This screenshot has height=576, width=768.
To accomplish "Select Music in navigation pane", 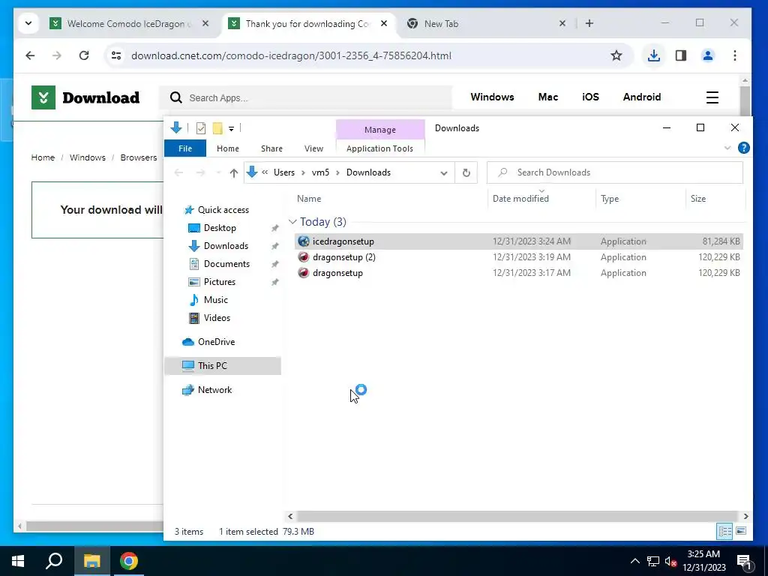I will (x=215, y=300).
